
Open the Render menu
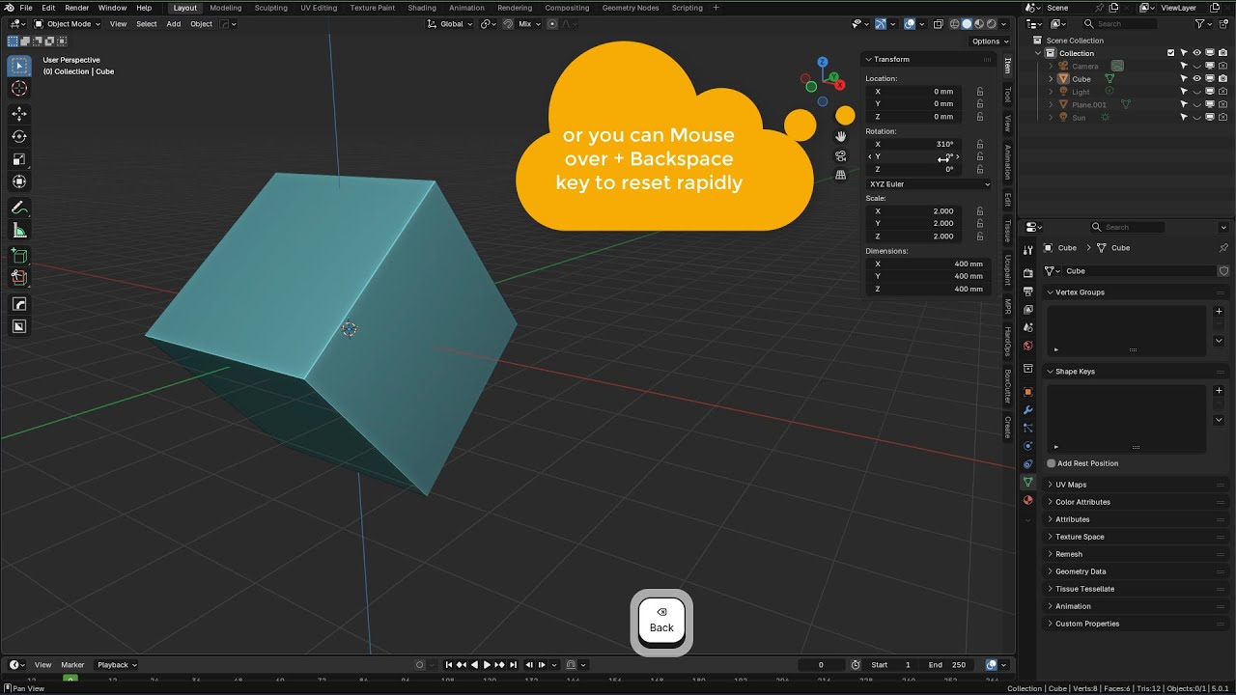pyautogui.click(x=76, y=8)
